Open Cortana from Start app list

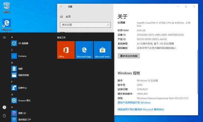pyautogui.click(x=19, y=56)
